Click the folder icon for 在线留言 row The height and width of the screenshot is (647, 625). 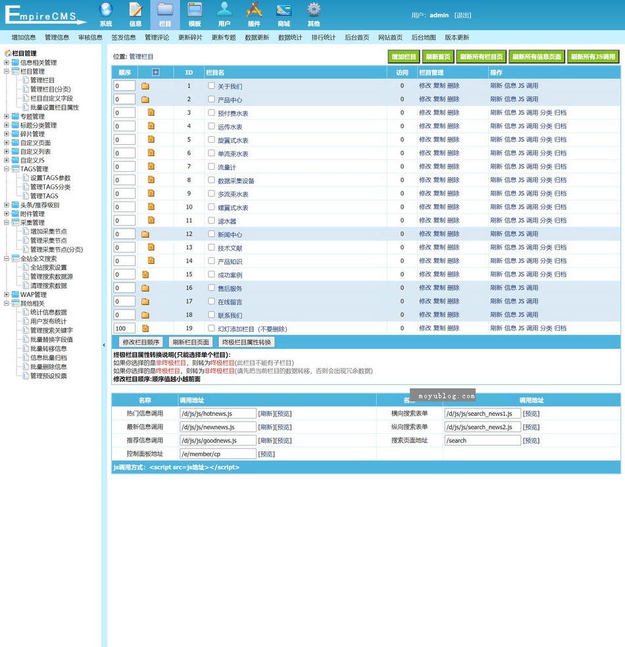(x=145, y=301)
